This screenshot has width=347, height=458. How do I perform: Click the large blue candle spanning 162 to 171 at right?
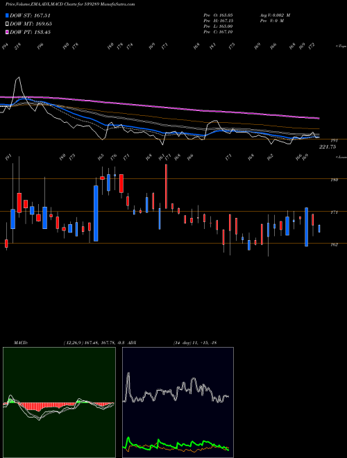click(x=306, y=227)
